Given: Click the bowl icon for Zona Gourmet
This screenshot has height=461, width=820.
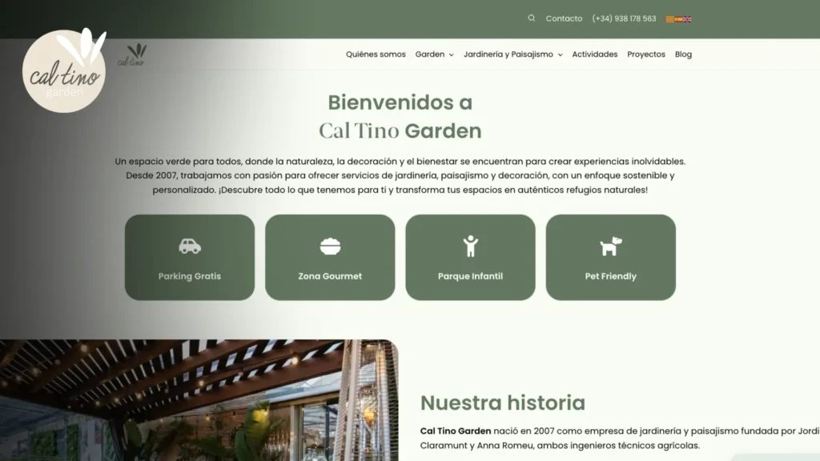Looking at the screenshot, I should [x=330, y=246].
